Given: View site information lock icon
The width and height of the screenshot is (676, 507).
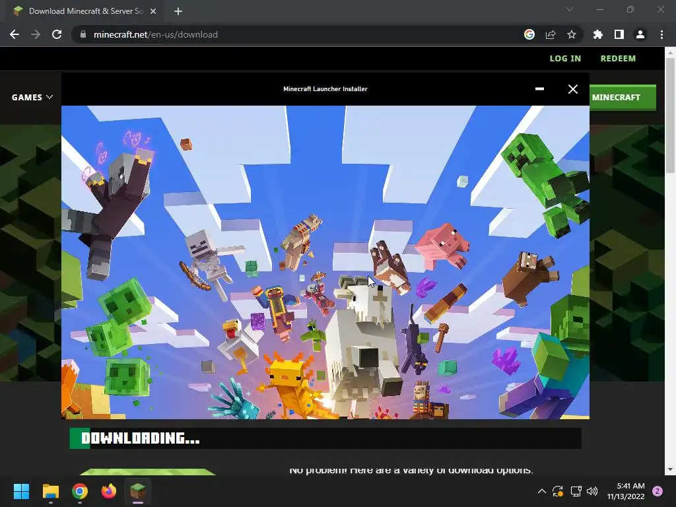Looking at the screenshot, I should point(83,34).
